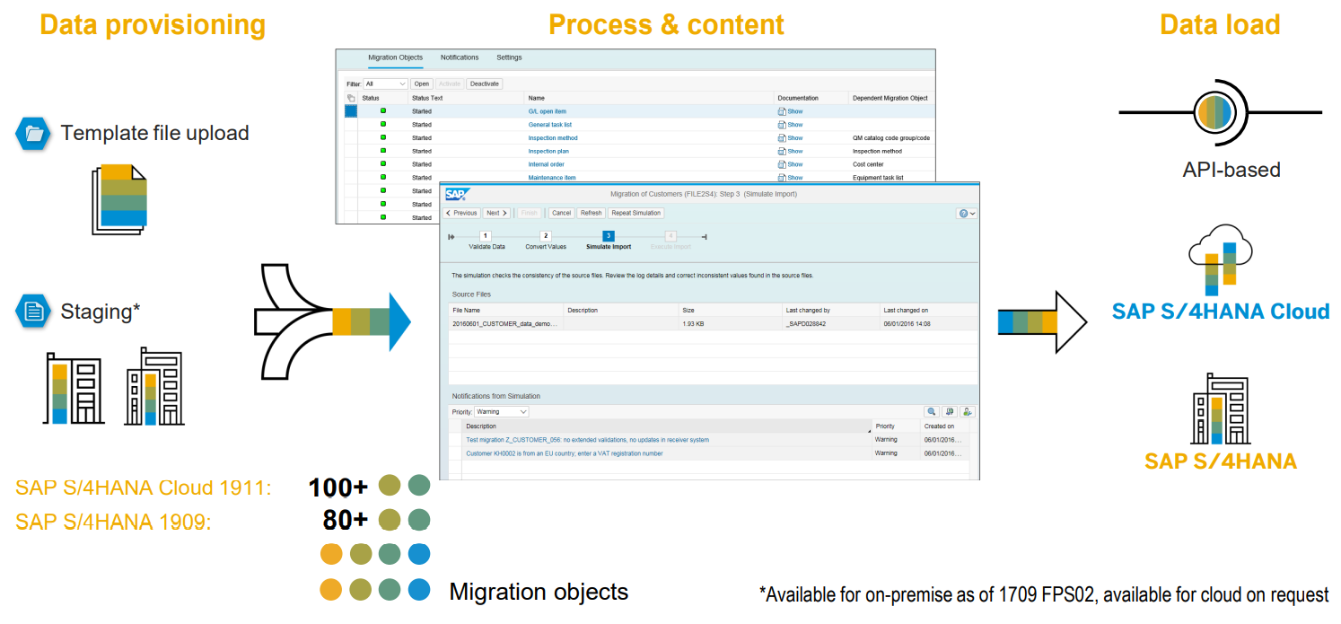Click the Template file upload folder icon
Image resolution: width=1341 pixels, height=624 pixels.
coord(34,134)
